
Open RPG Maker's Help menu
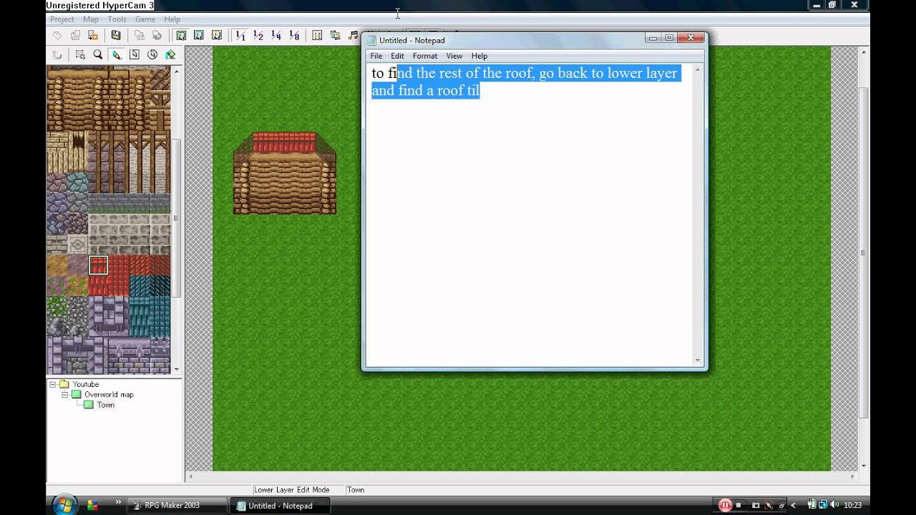tap(172, 19)
